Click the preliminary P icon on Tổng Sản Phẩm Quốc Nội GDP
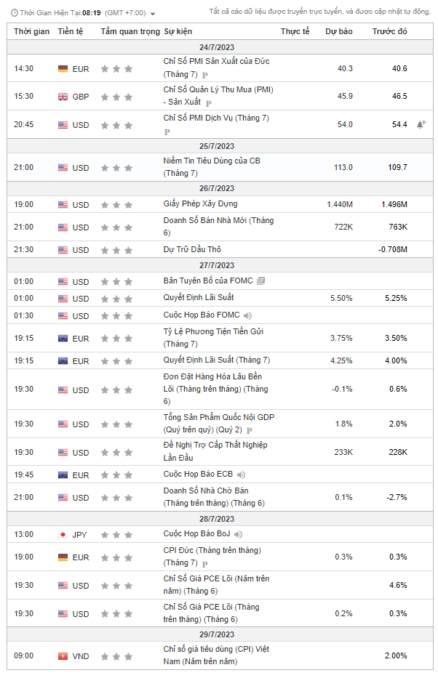The height and width of the screenshot is (678, 438). pos(249,431)
